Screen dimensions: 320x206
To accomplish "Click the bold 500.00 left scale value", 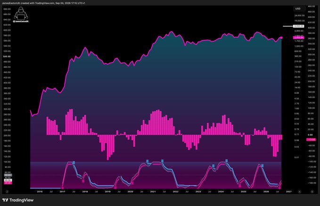I will point(7,57).
